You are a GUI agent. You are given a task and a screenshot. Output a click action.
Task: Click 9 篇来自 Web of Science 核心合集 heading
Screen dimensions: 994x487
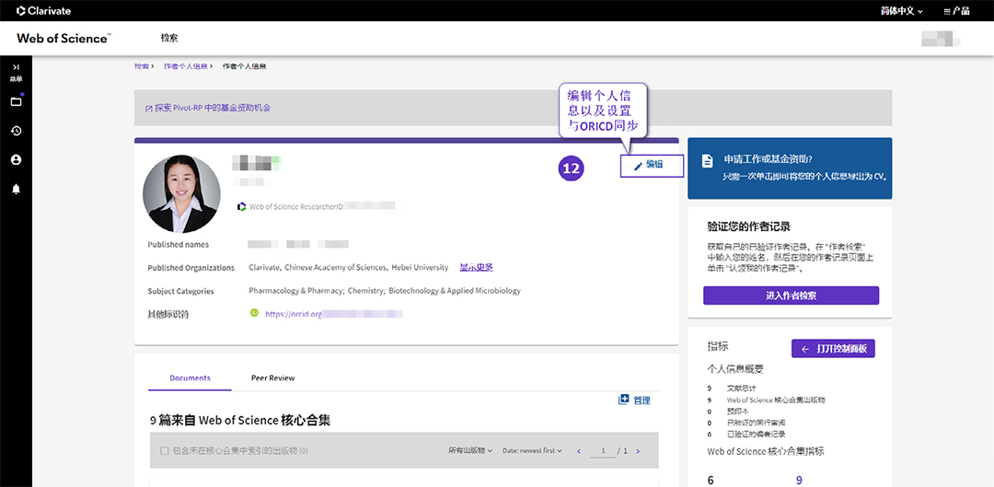(240, 421)
